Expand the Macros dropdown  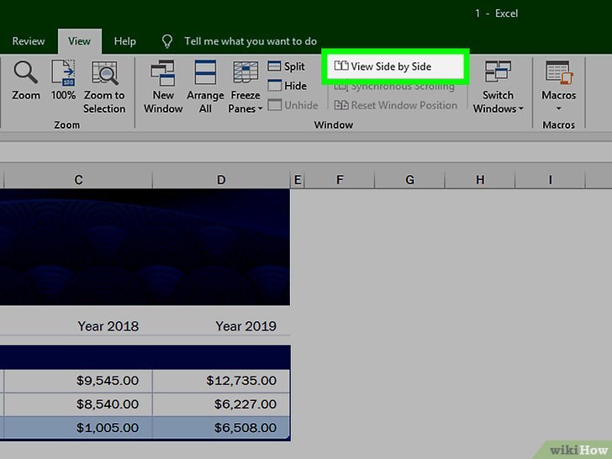558,108
